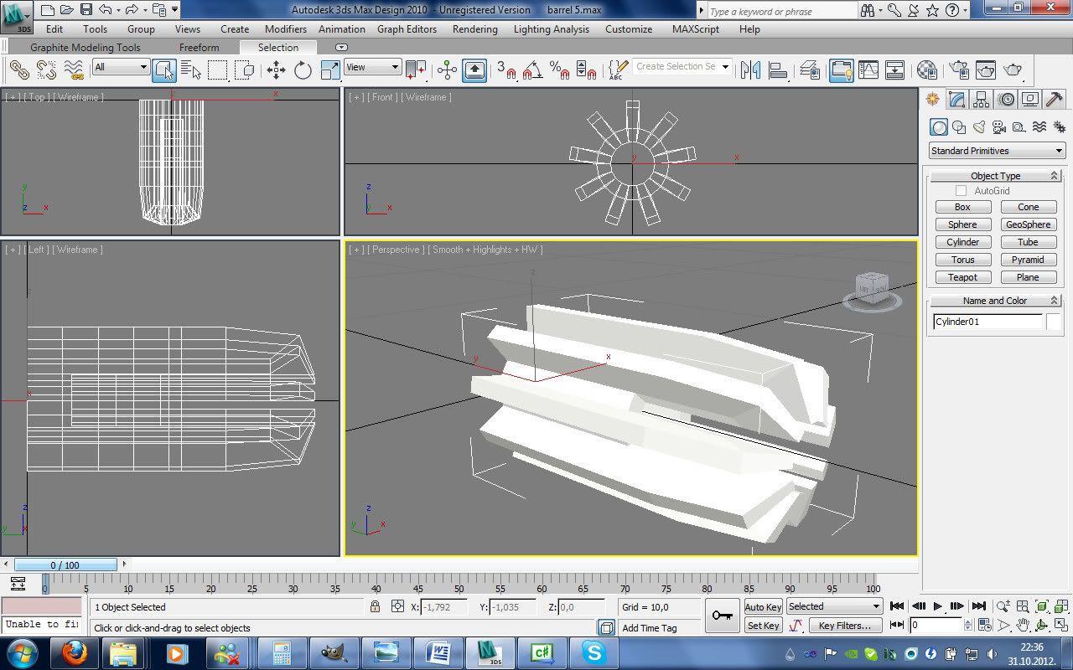Open the selection filter All dropdown
1073x670 pixels.
point(121,67)
